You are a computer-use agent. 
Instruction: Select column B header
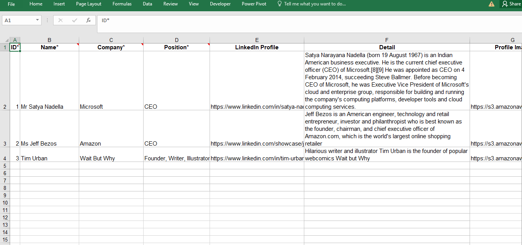point(49,40)
